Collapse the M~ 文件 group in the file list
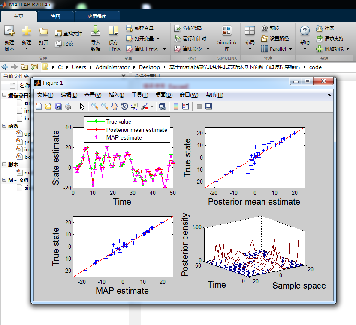356x325 pixels. tap(4, 180)
